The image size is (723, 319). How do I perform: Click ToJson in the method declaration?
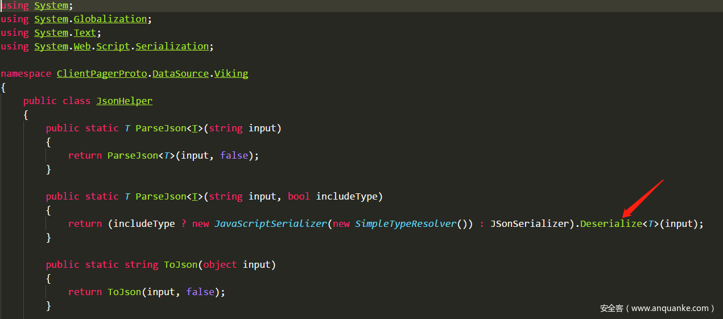[x=177, y=265]
